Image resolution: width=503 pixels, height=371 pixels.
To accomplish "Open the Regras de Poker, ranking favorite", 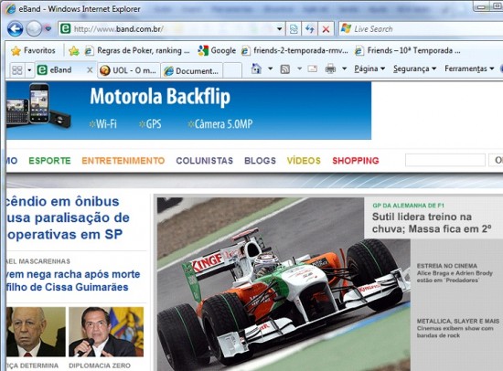I will 137,50.
